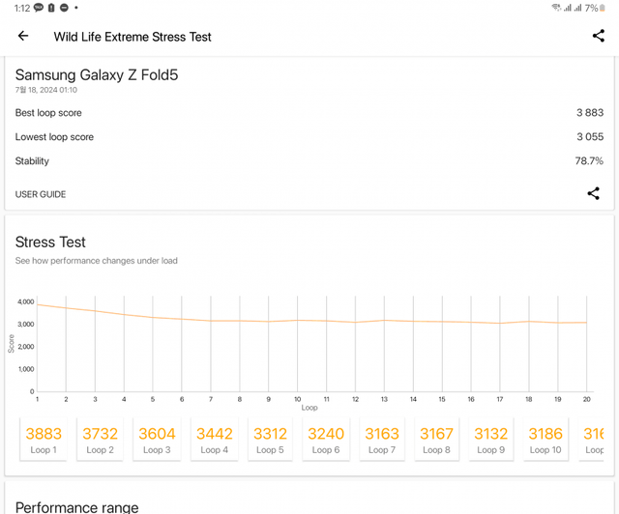Select the Loop 1 score card
619x514 pixels.
coord(44,440)
